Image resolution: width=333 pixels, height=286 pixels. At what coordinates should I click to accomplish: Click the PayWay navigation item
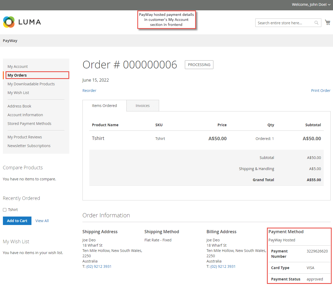(x=10, y=41)
